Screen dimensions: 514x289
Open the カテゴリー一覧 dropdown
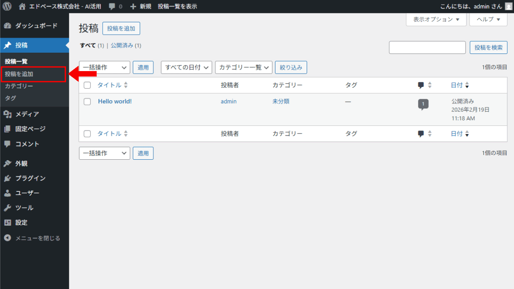point(243,67)
